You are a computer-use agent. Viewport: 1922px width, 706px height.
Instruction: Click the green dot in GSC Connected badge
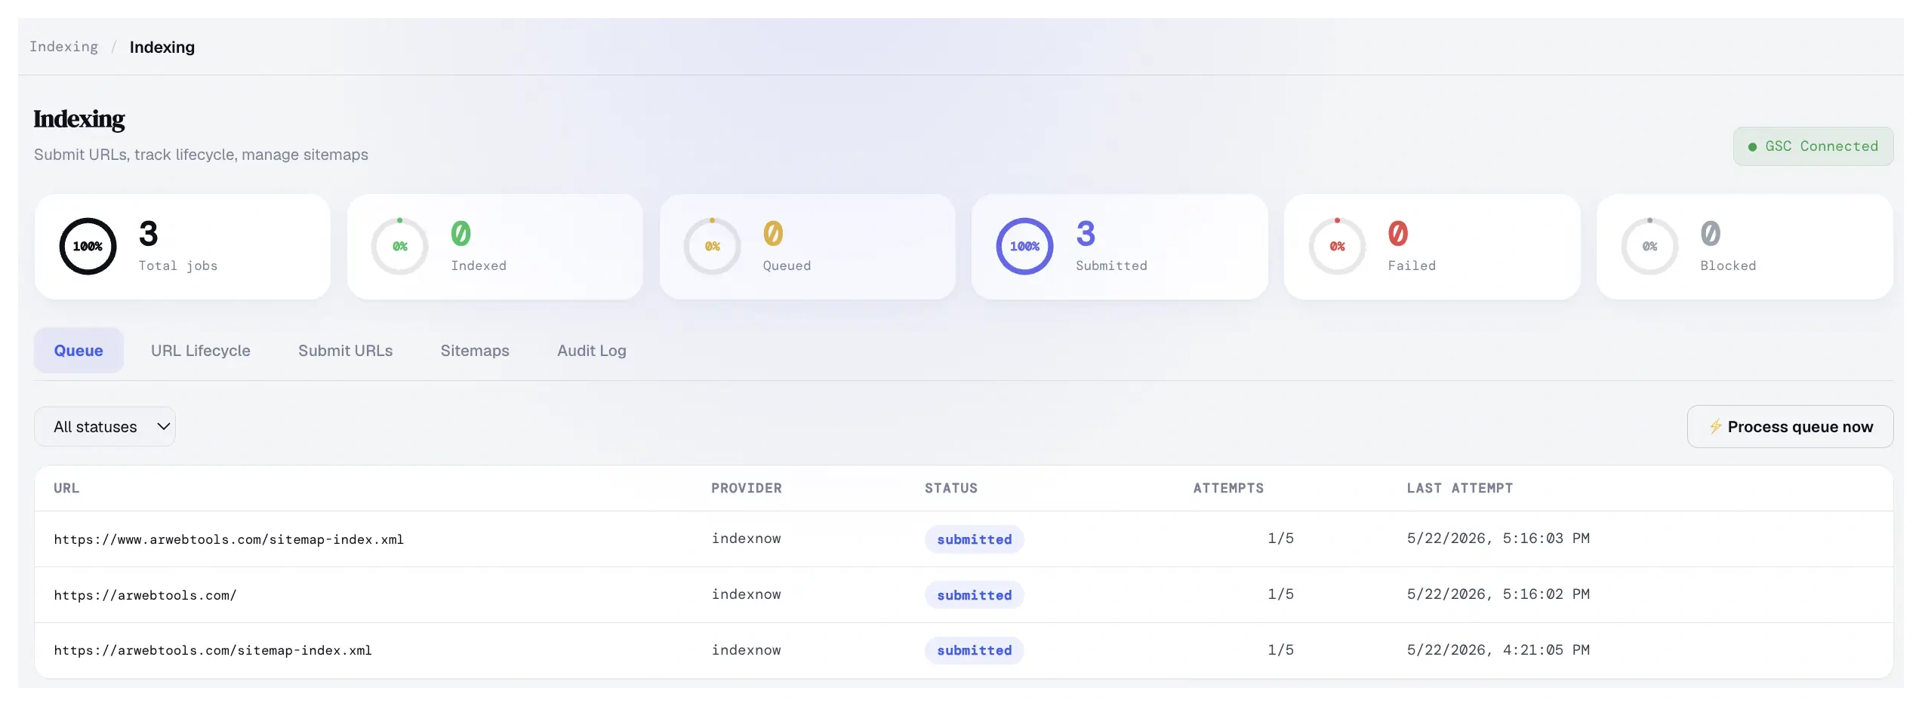coord(1752,147)
